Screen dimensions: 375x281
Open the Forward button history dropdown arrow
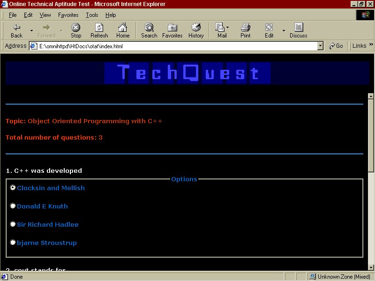pyautogui.click(x=61, y=30)
